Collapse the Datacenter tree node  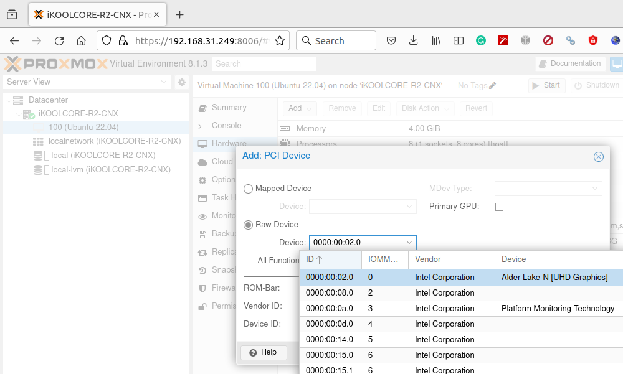9,100
